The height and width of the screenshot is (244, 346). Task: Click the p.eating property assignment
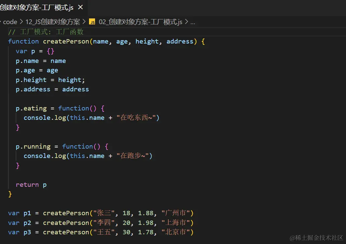pos(31,108)
